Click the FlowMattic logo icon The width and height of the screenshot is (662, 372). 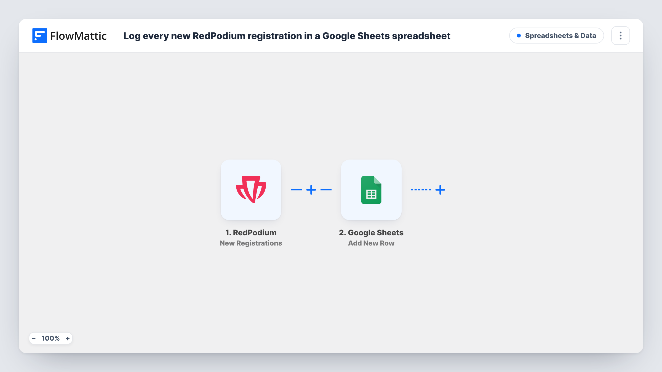click(39, 36)
